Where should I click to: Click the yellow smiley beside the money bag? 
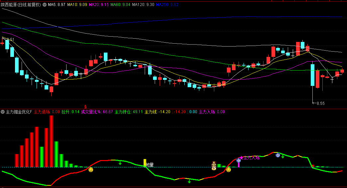point(229,170)
